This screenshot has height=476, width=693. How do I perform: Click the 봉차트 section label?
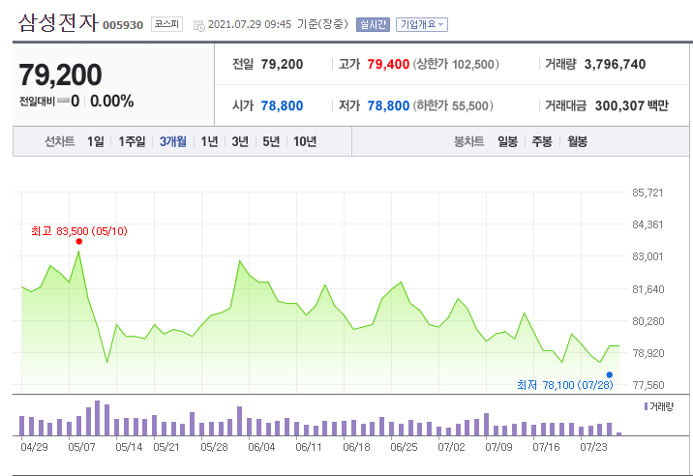coord(468,141)
